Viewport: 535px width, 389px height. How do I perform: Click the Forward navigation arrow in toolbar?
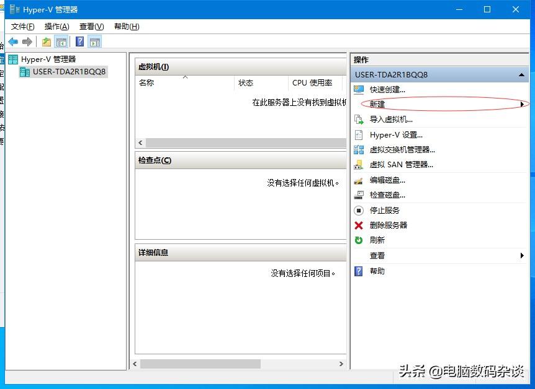(x=27, y=42)
